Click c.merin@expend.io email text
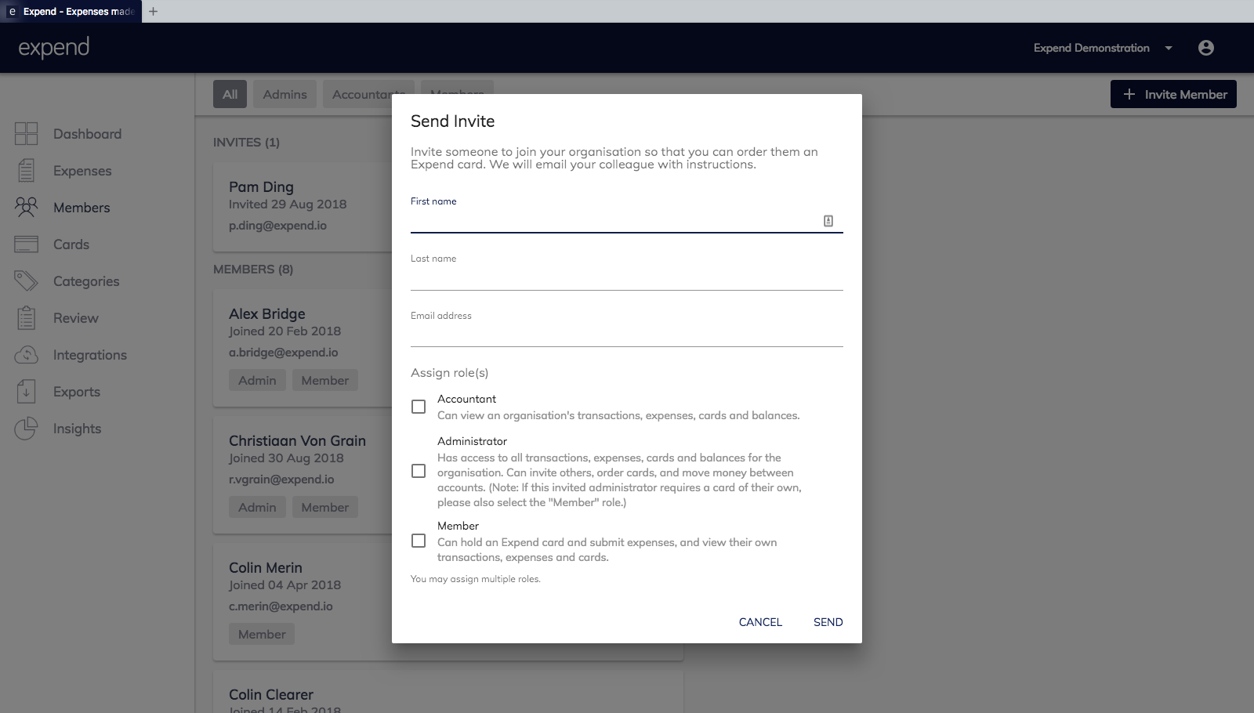The width and height of the screenshot is (1254, 713). (281, 606)
